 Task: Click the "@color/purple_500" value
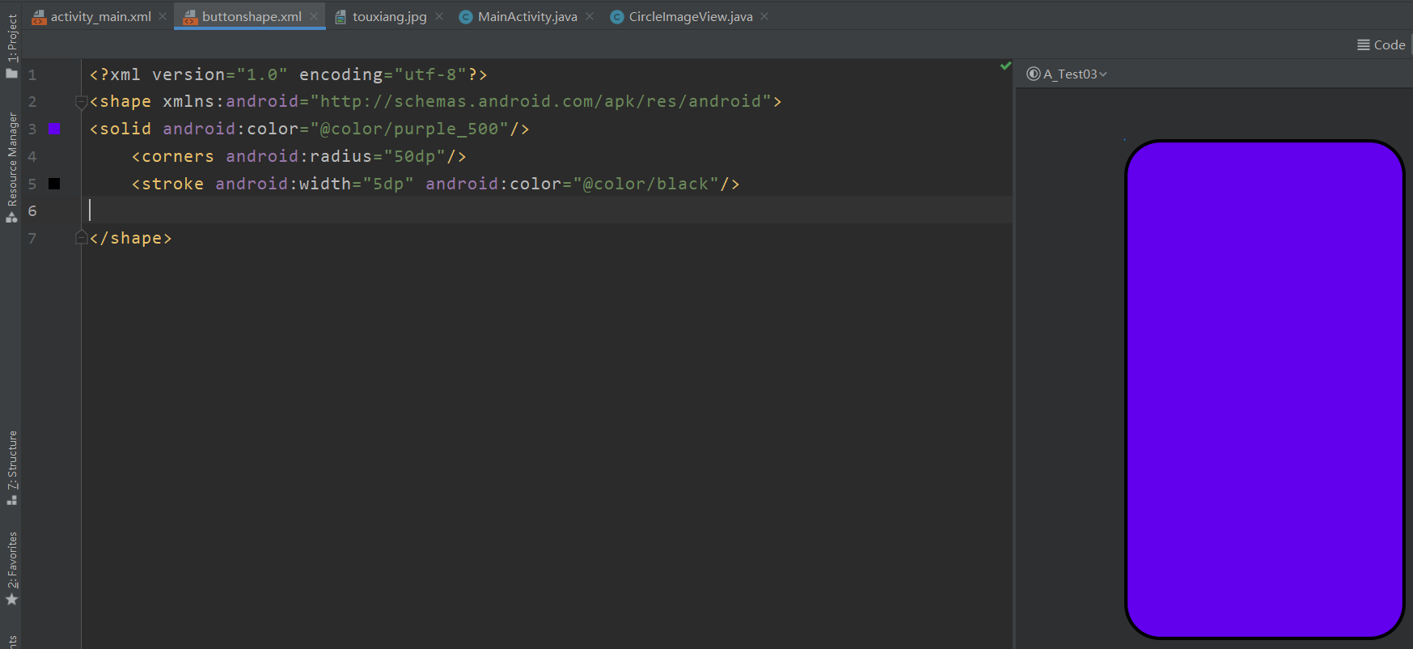coord(409,129)
